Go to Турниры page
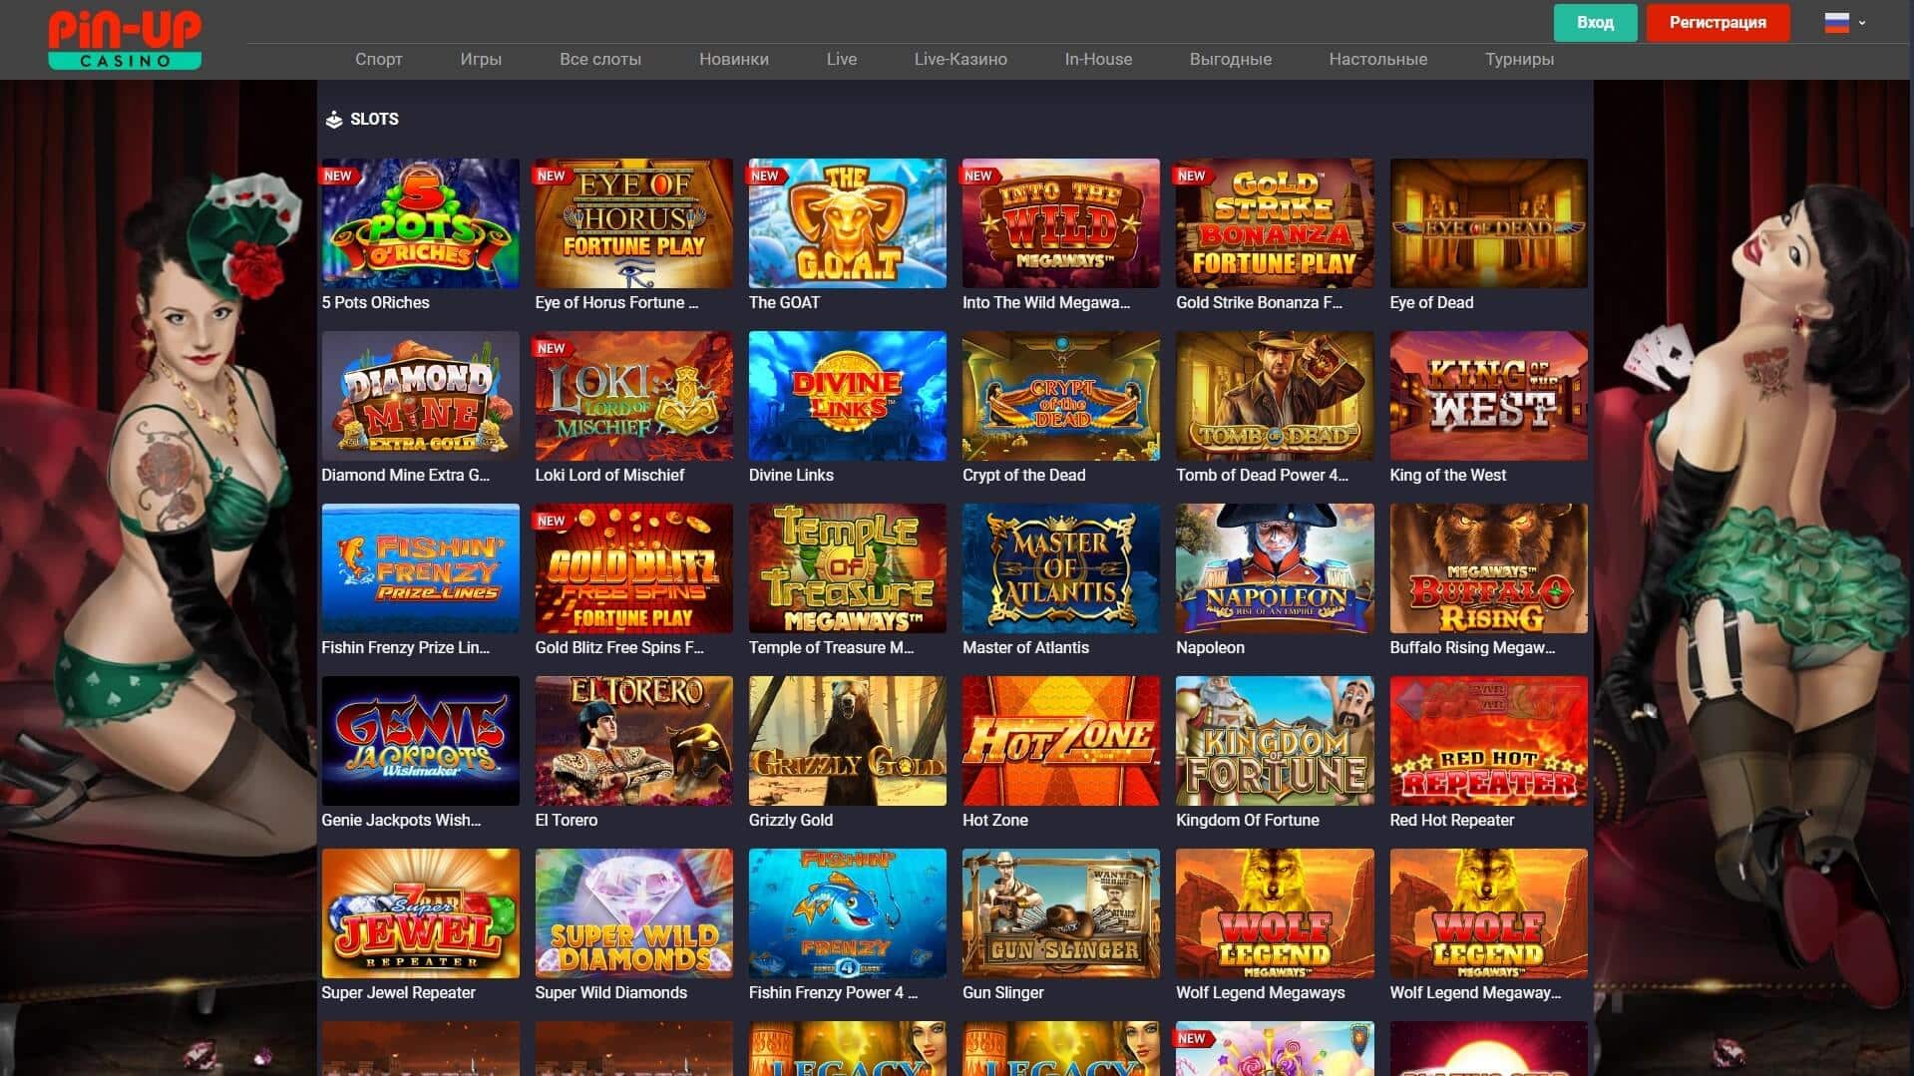This screenshot has height=1076, width=1914. (x=1519, y=59)
